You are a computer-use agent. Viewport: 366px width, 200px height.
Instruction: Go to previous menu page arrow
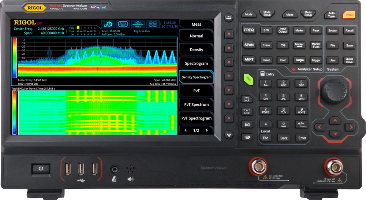tap(186, 130)
